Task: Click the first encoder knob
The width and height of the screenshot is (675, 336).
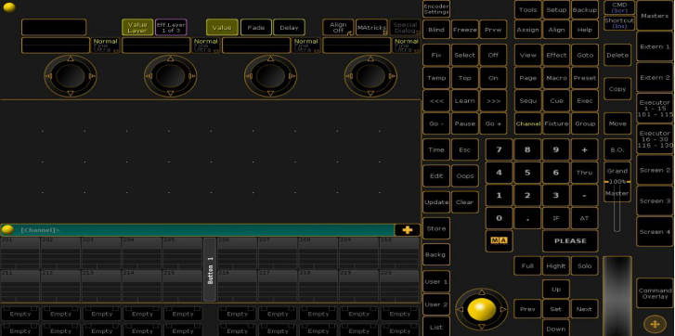Action: point(71,76)
